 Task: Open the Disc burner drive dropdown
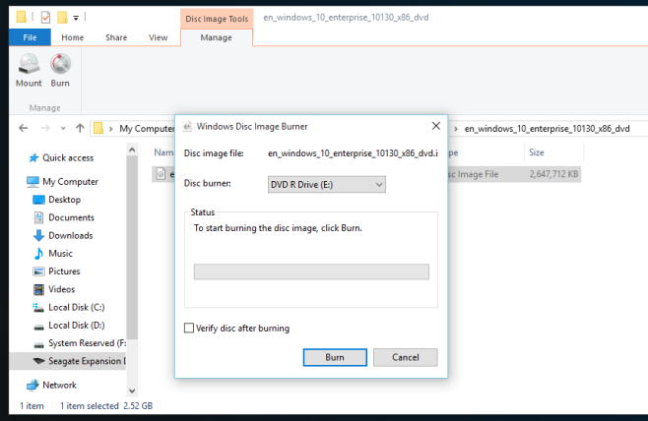click(x=326, y=184)
